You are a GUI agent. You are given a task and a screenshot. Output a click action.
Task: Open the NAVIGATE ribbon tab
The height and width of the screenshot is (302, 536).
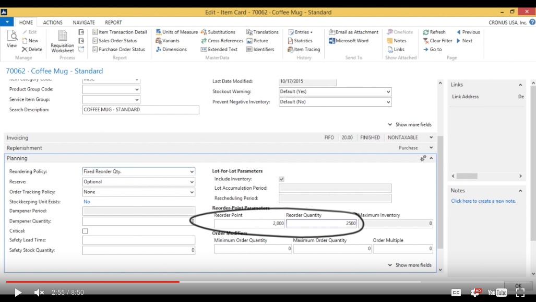point(84,22)
